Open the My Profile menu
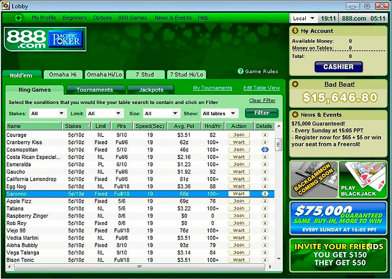Screen dimensions: 392x279 click(x=44, y=18)
